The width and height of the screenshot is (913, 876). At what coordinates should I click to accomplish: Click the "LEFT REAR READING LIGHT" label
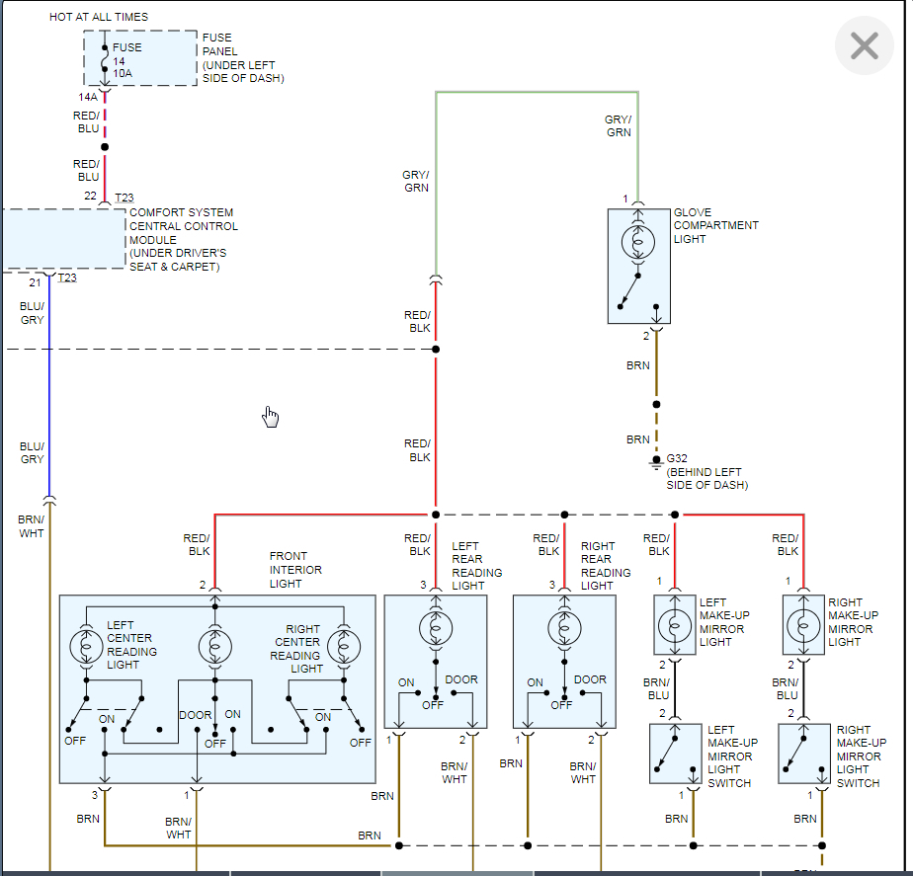pyautogui.click(x=477, y=566)
